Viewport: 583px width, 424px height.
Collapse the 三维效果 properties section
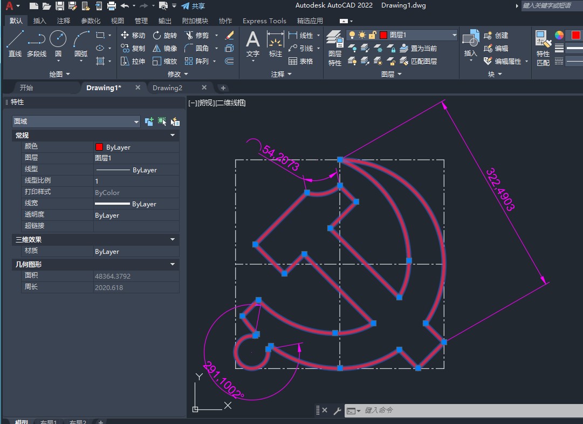point(173,239)
